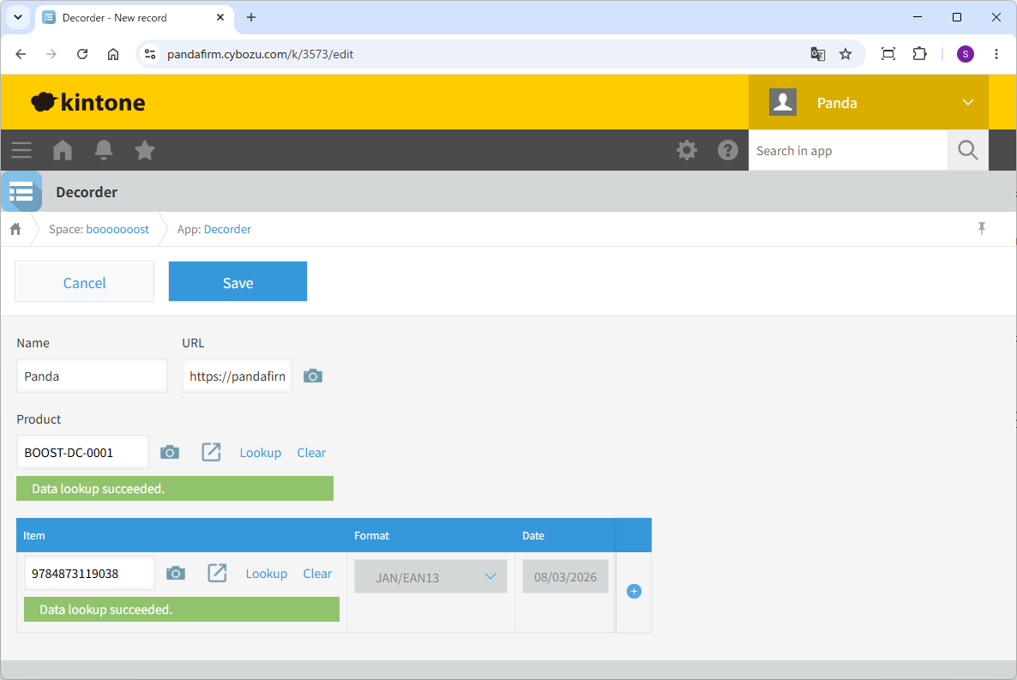Open Product source record link icon
This screenshot has height=680, width=1017.
(212, 452)
